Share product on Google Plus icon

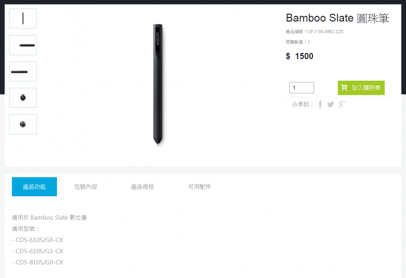pyautogui.click(x=342, y=104)
